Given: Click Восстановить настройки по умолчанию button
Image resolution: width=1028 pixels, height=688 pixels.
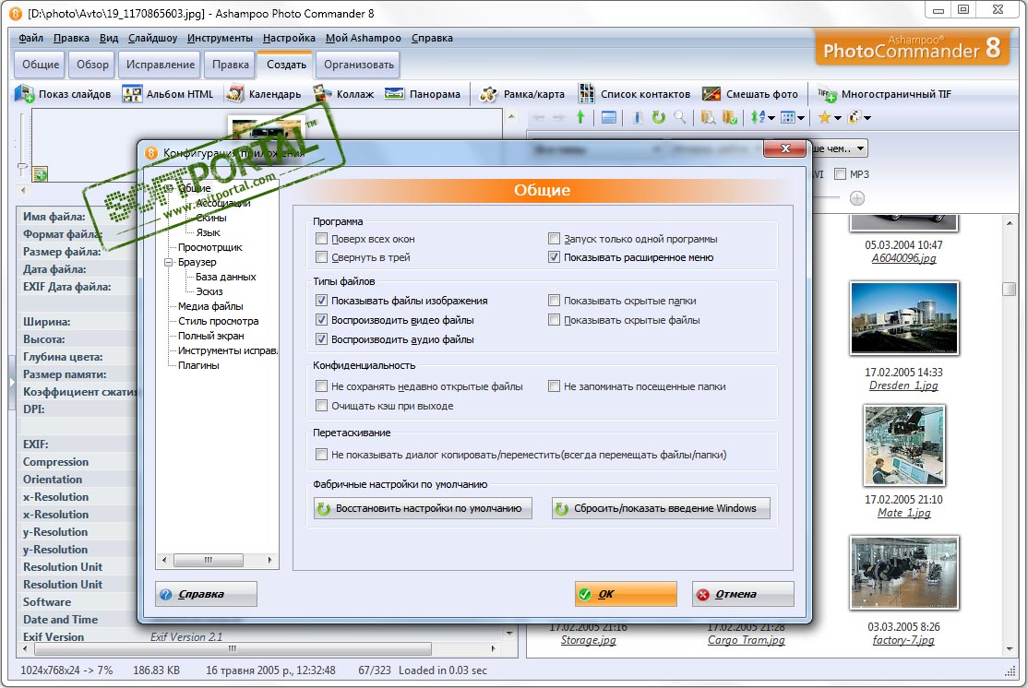Looking at the screenshot, I should (423, 508).
